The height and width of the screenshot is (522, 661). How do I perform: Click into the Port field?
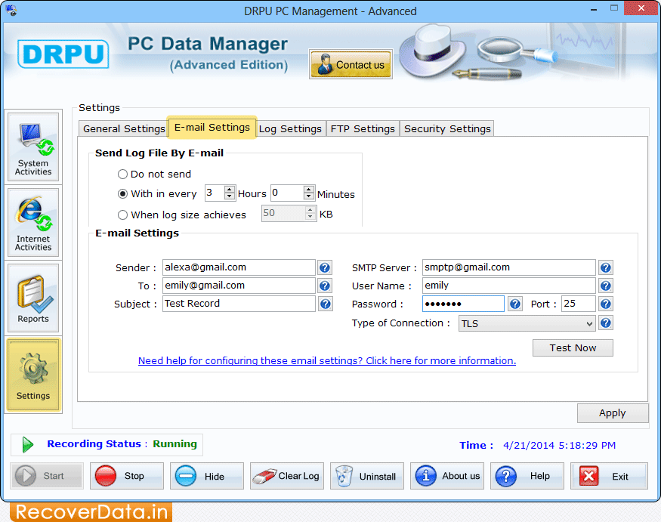pos(579,304)
